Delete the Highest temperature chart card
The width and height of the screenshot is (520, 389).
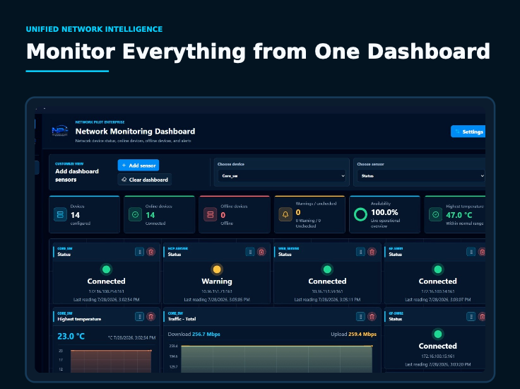coord(151,317)
